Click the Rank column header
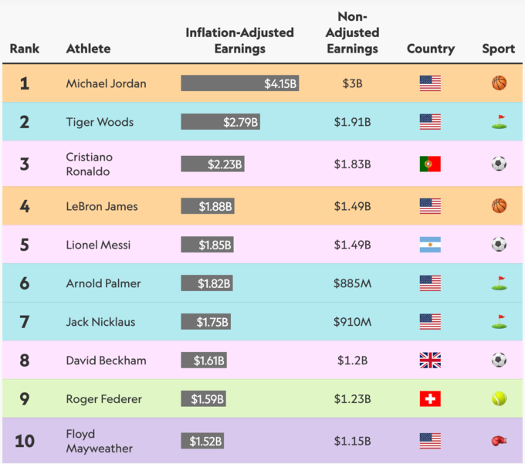 click(25, 49)
